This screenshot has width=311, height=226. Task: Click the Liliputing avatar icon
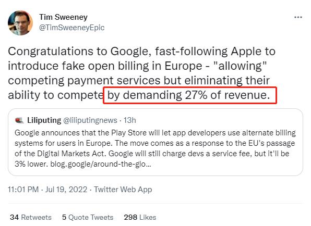(19, 120)
